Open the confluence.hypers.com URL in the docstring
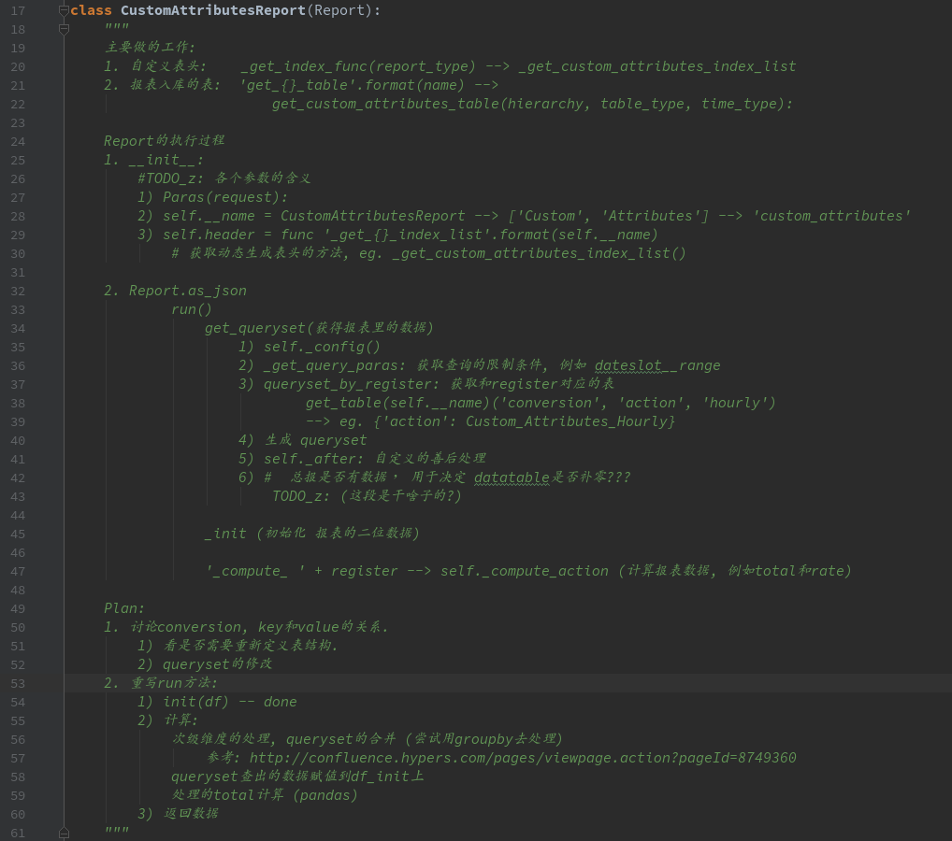Image resolution: width=952 pixels, height=841 pixels. 523,758
